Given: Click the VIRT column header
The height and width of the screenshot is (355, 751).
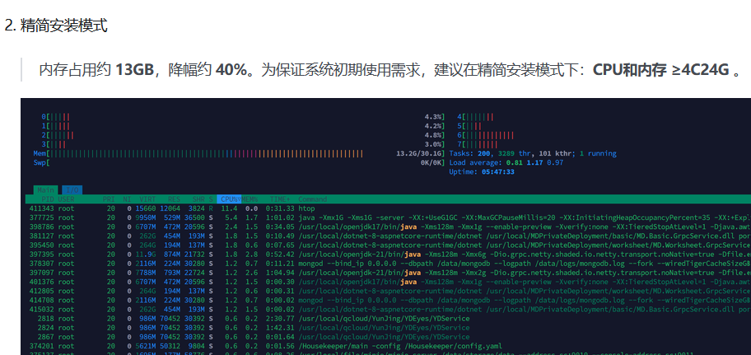Looking at the screenshot, I should coord(147,199).
